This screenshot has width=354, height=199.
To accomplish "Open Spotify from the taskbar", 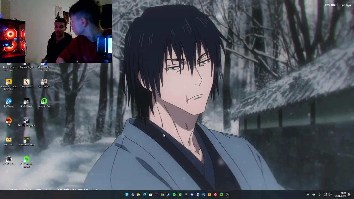I will pyautogui.click(x=174, y=195).
